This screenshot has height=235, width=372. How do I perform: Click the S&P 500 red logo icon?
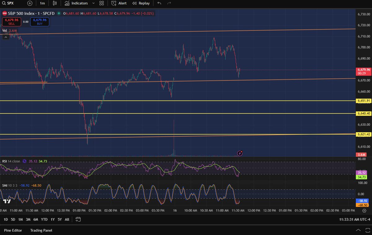coord(5,13)
